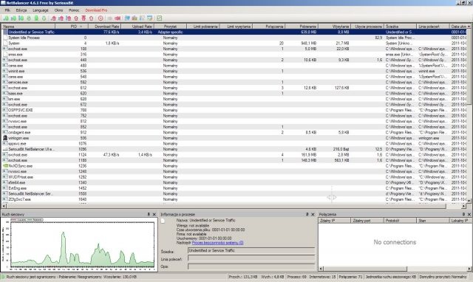Viewport: 473px width, 282px height.
Task: Click the blue window with pencil icon
Action: point(149,18)
